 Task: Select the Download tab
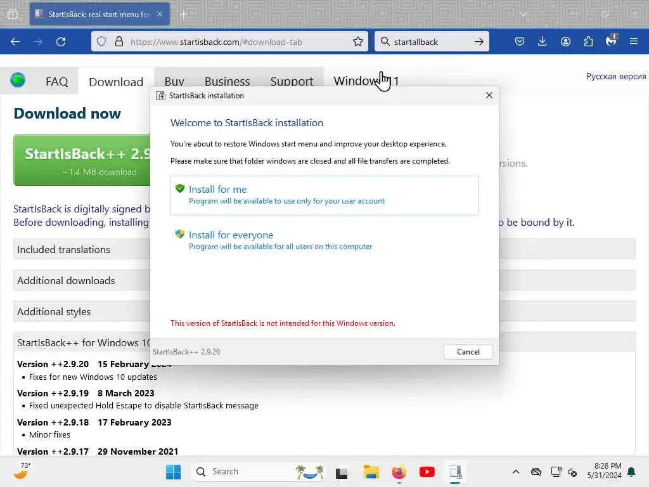tap(116, 82)
